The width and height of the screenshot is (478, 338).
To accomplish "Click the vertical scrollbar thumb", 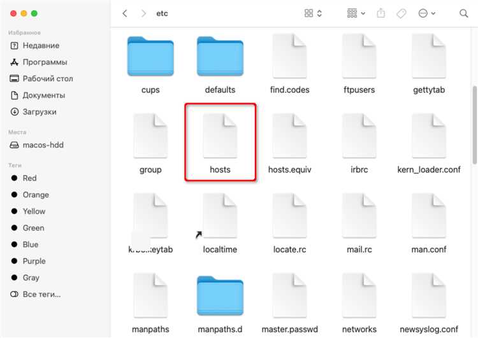I will coord(475,125).
